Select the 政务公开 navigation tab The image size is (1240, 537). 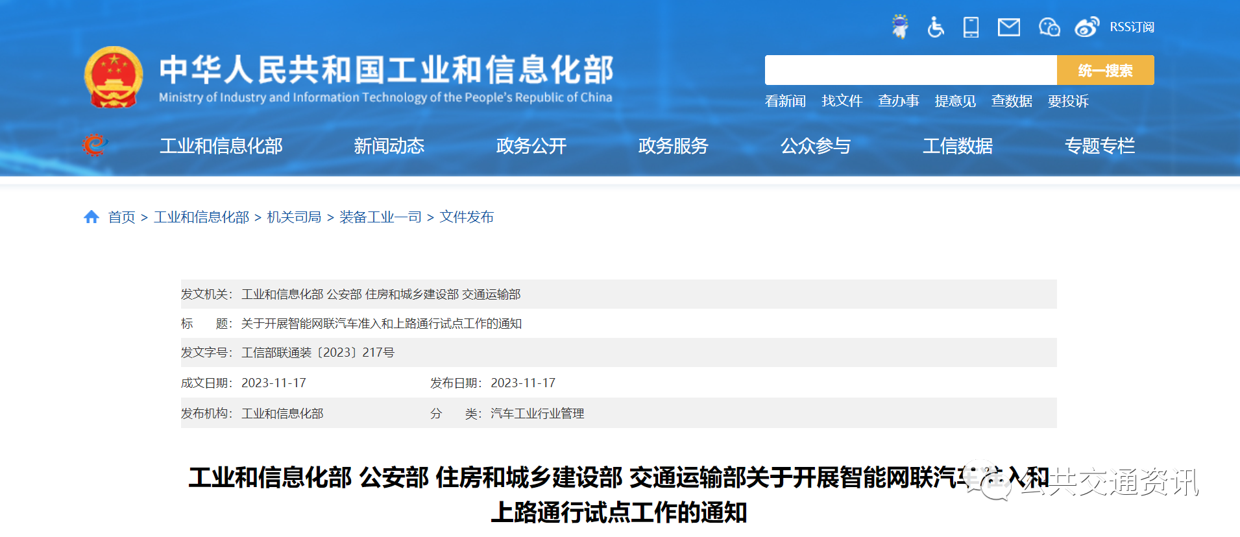[x=531, y=146]
